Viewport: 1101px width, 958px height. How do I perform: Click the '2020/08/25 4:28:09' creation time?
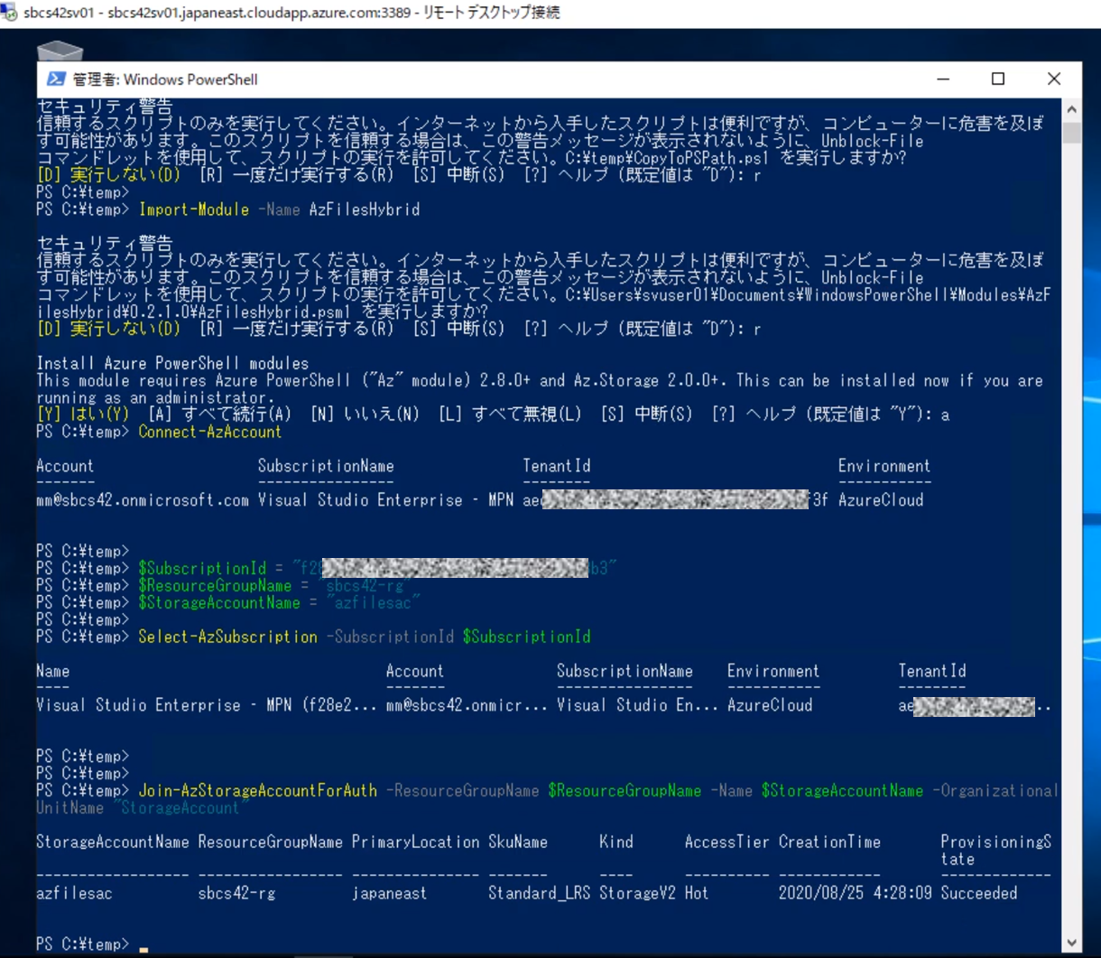[x=856, y=893]
